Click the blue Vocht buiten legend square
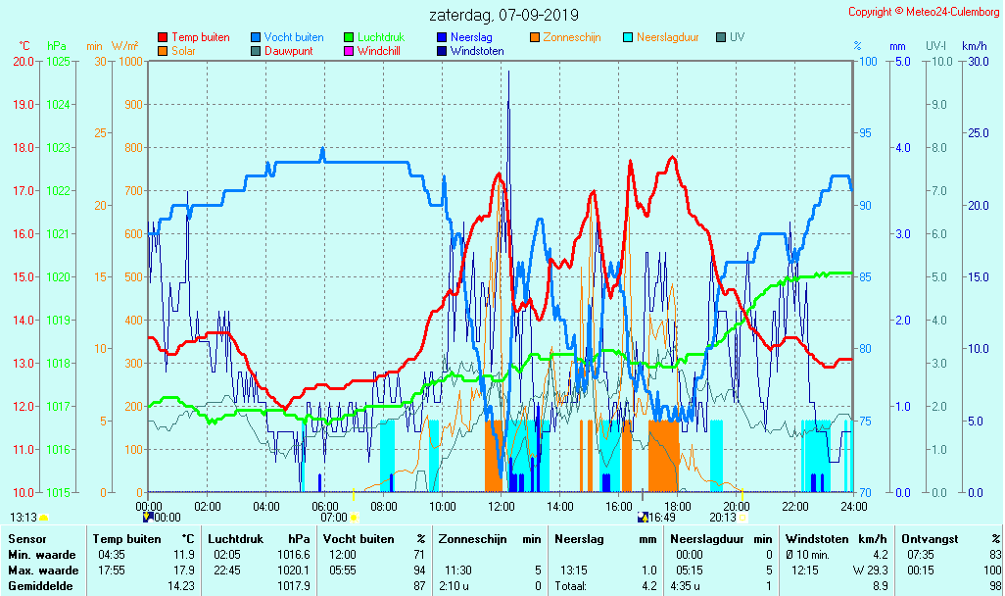Viewport: 1005px width, 596px height. click(x=256, y=37)
